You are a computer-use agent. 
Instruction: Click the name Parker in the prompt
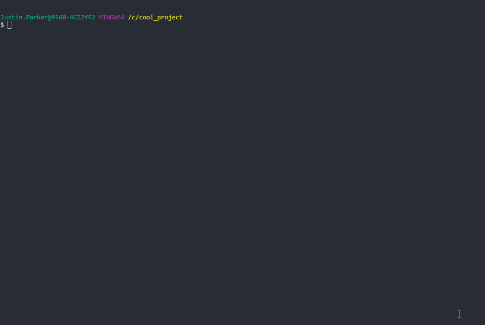37,17
